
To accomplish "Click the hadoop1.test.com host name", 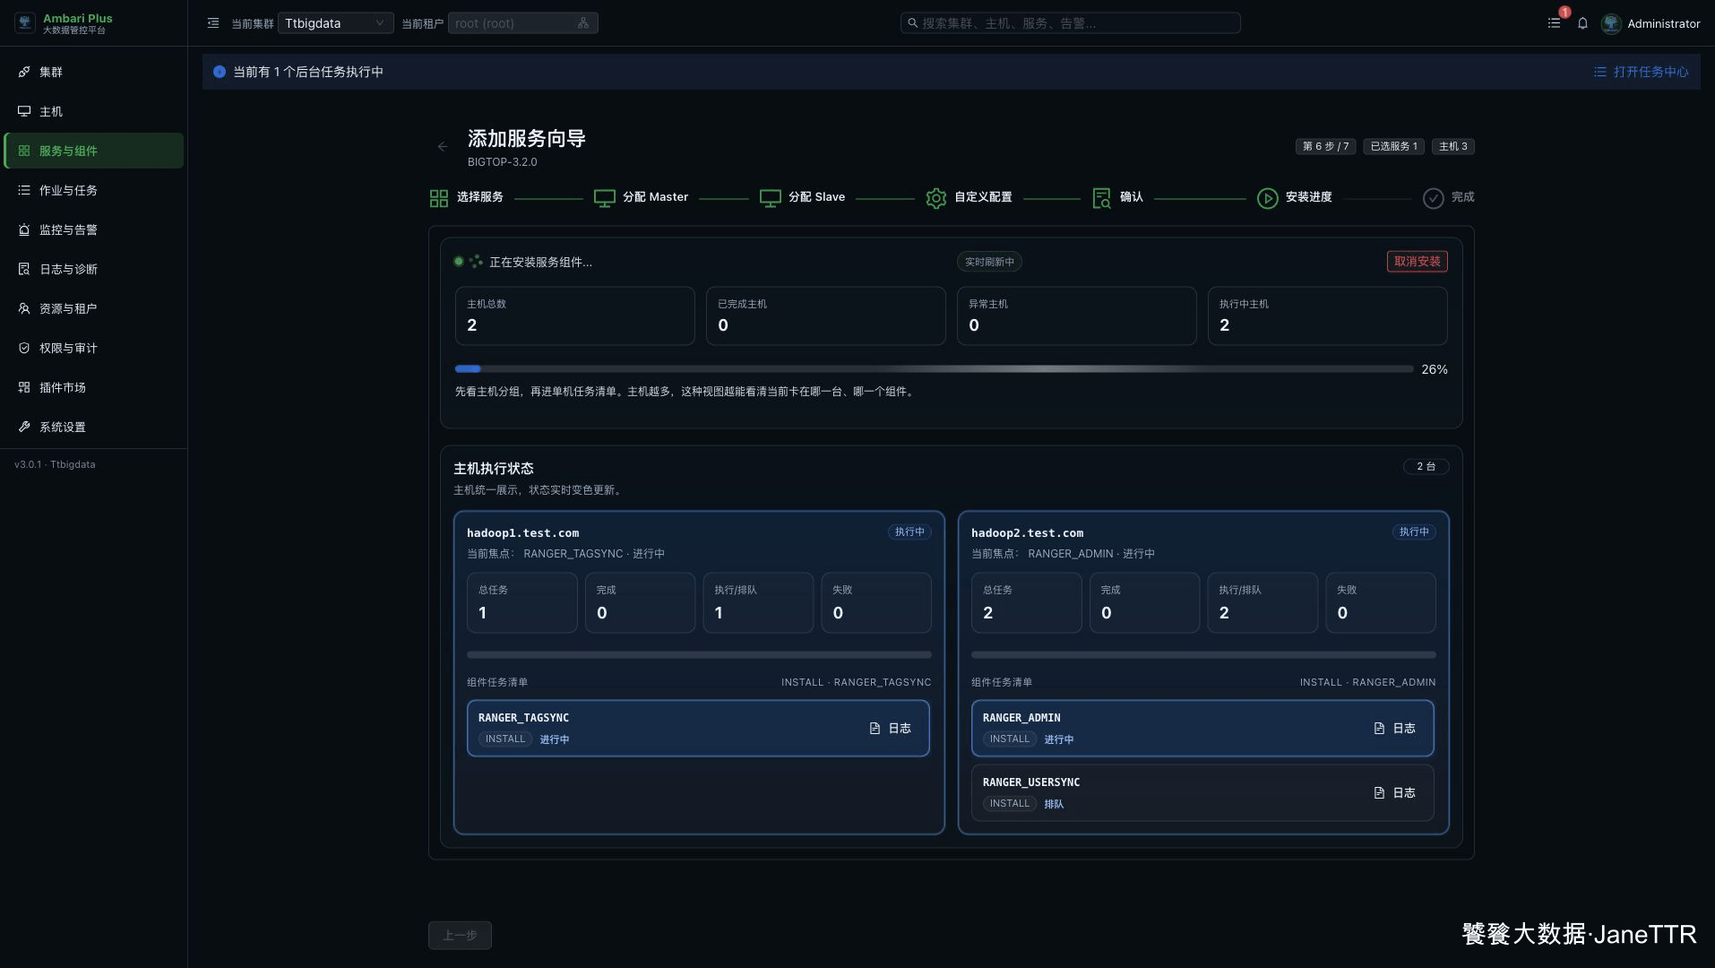I will coord(522,532).
